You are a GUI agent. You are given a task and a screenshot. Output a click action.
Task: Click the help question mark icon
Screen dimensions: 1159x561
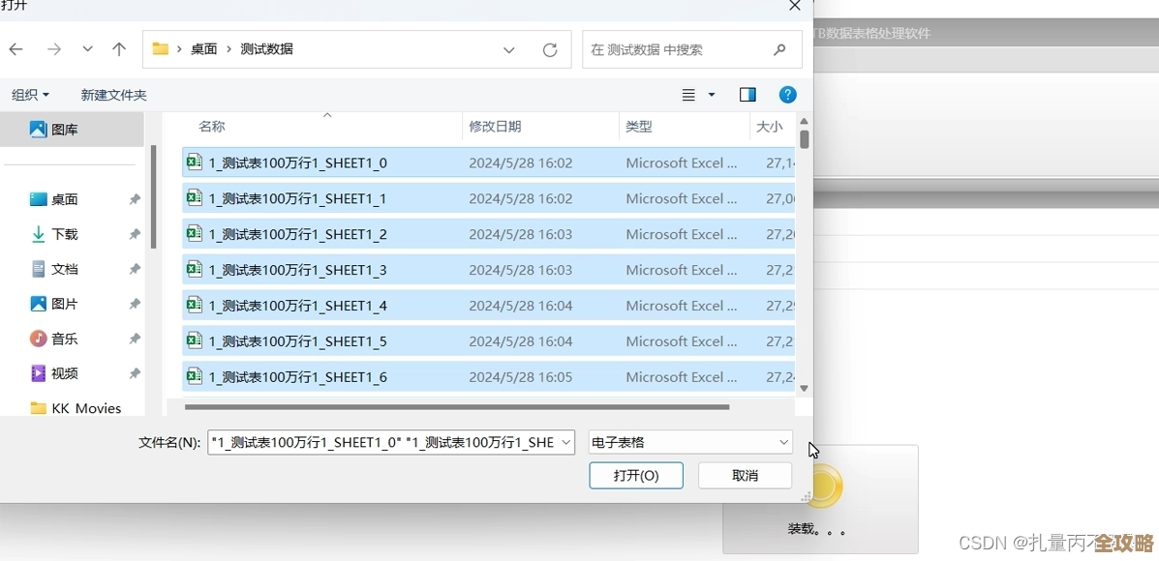(788, 94)
